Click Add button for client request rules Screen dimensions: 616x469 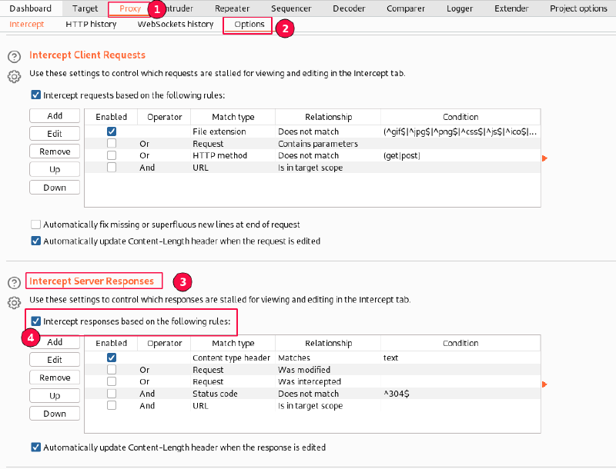(x=55, y=116)
